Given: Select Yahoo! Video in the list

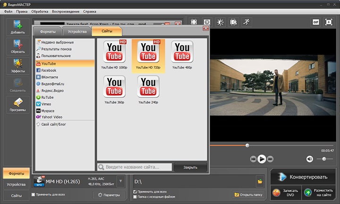Looking at the screenshot, I should pos(65,117).
